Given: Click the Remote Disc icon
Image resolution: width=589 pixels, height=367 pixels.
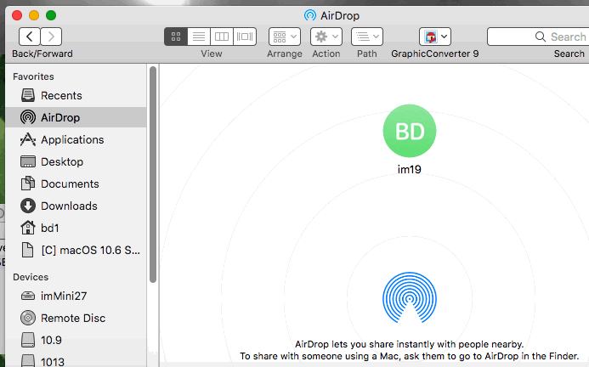Looking at the screenshot, I should pos(28,318).
